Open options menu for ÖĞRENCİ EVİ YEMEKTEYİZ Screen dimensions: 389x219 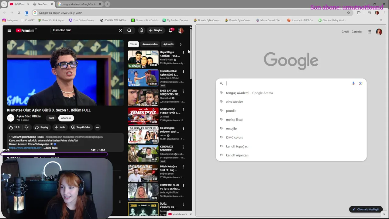183,109
